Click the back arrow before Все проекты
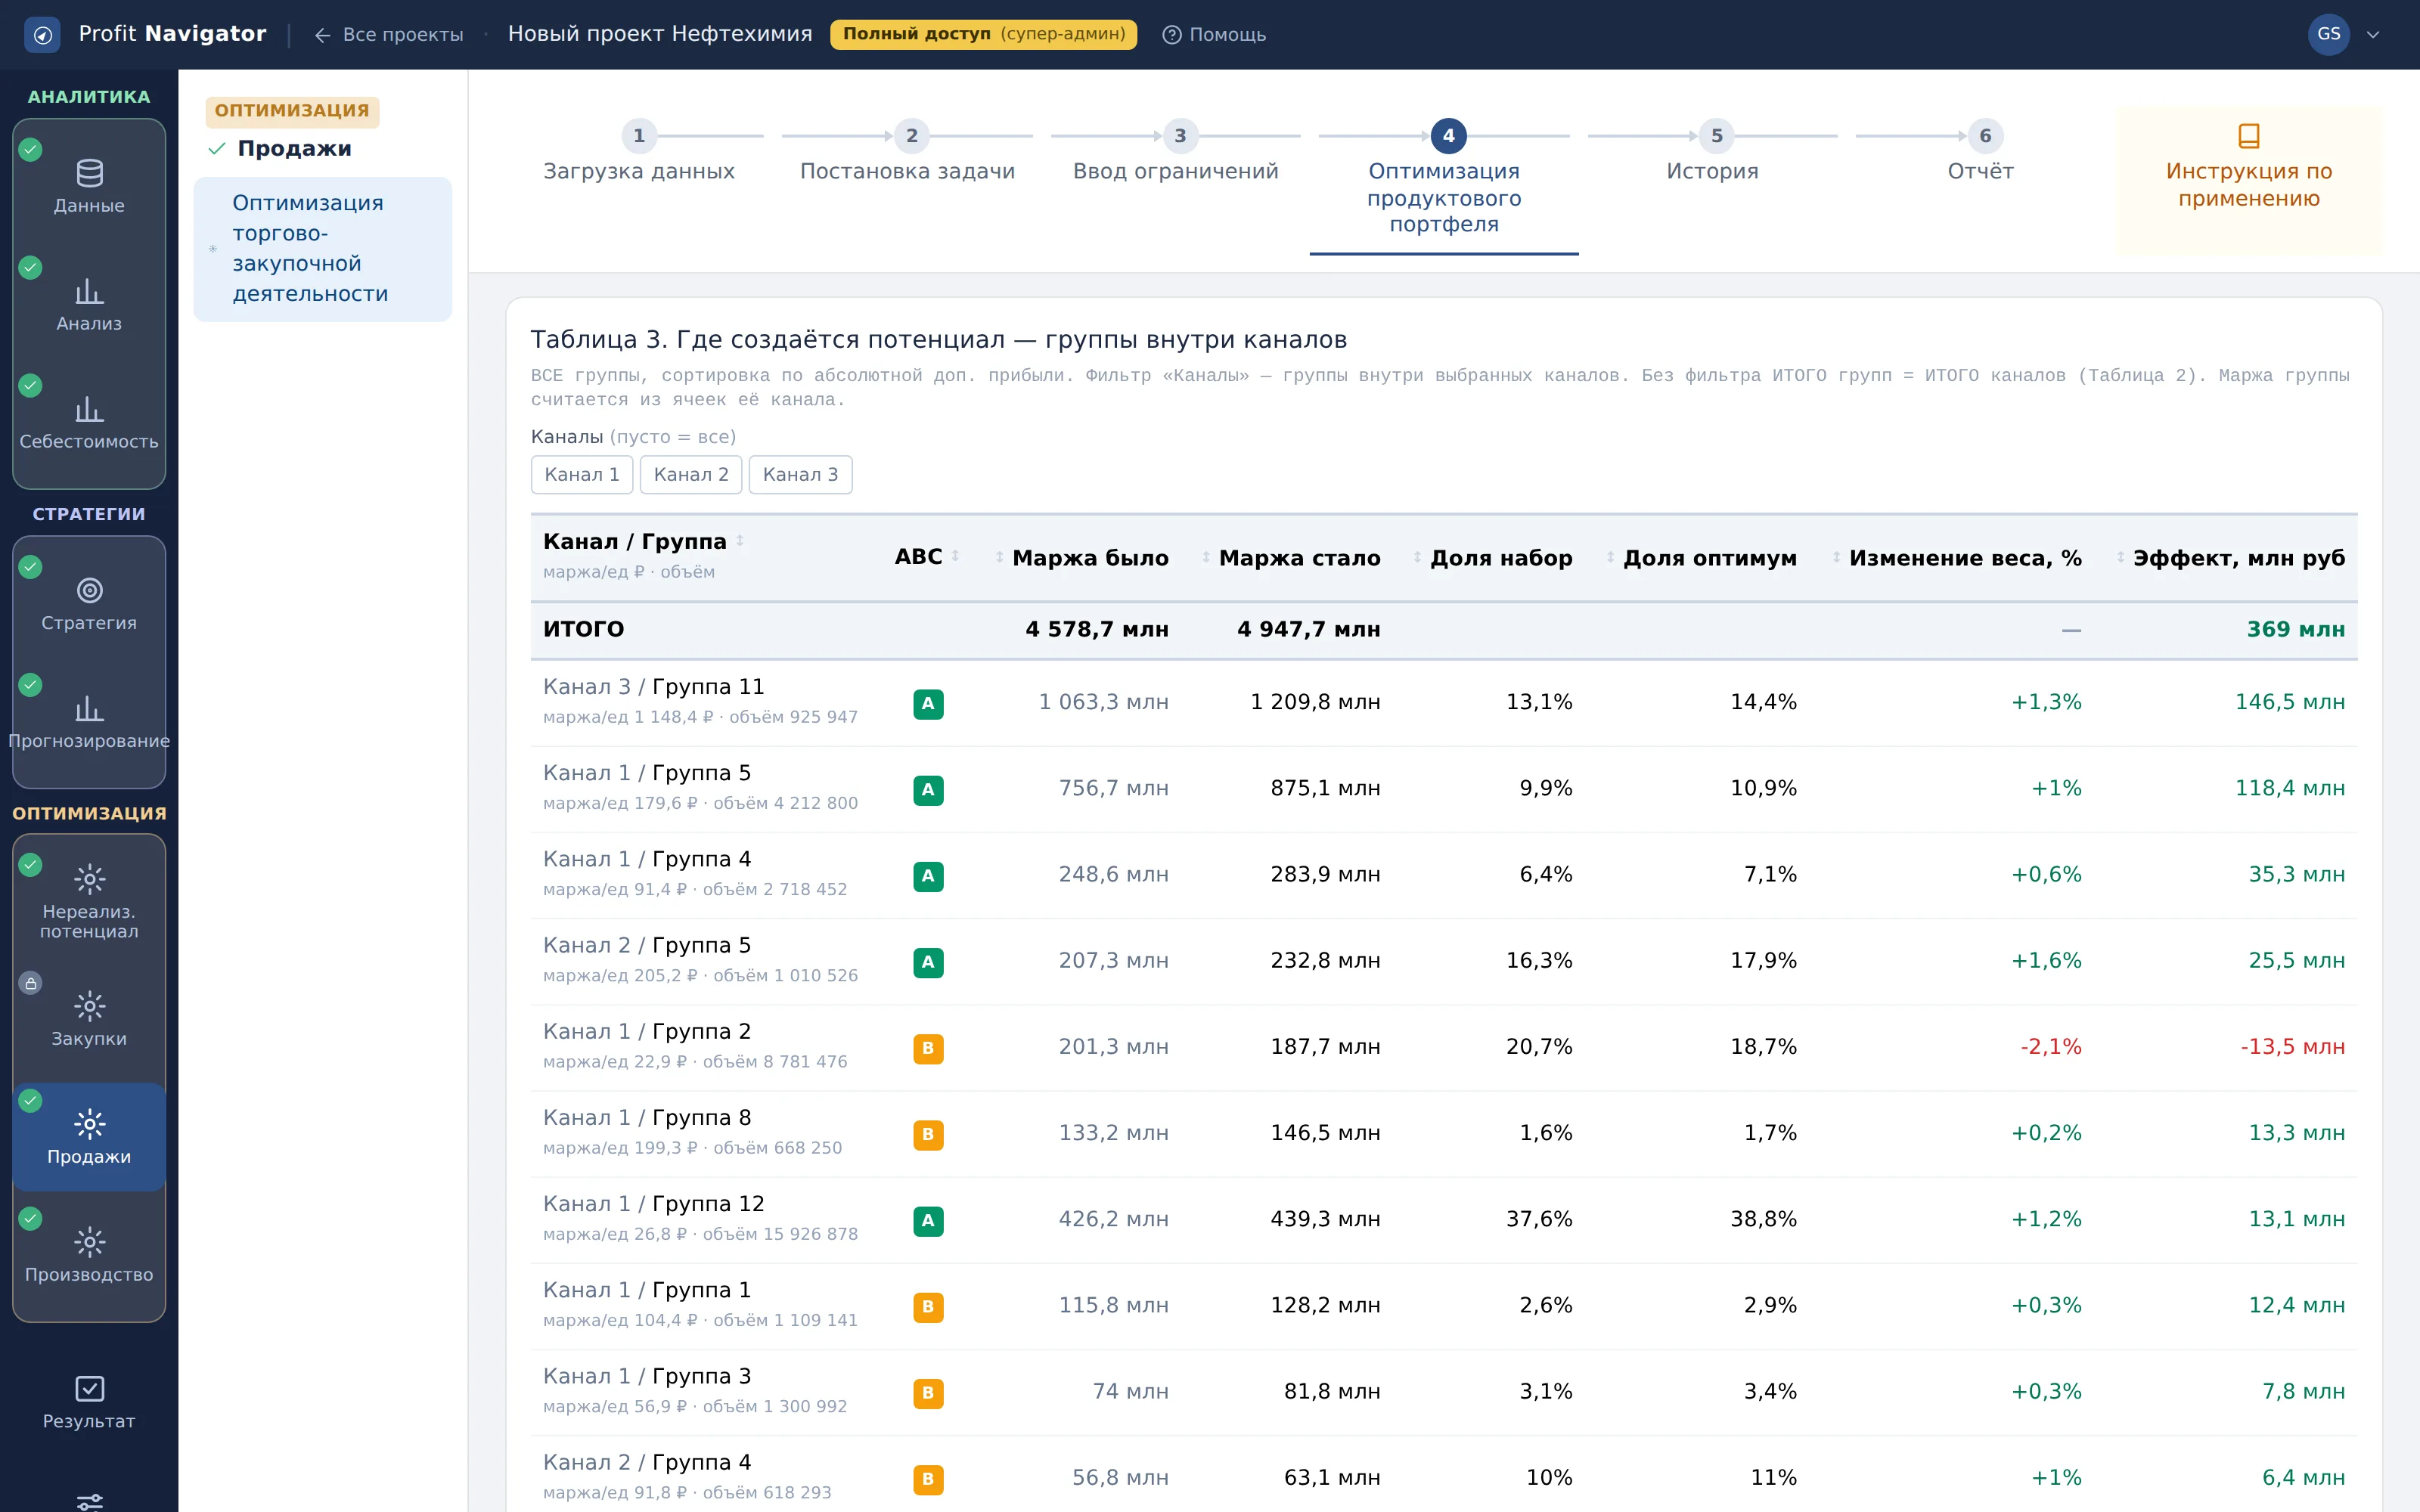This screenshot has width=2420, height=1512. (x=322, y=35)
